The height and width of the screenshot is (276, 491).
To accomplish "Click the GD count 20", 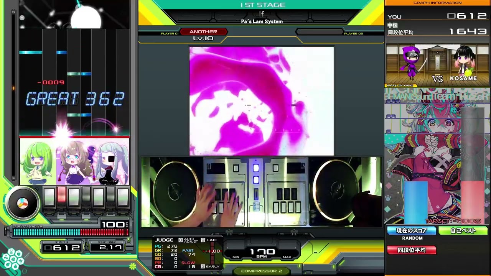I will click(x=174, y=255).
